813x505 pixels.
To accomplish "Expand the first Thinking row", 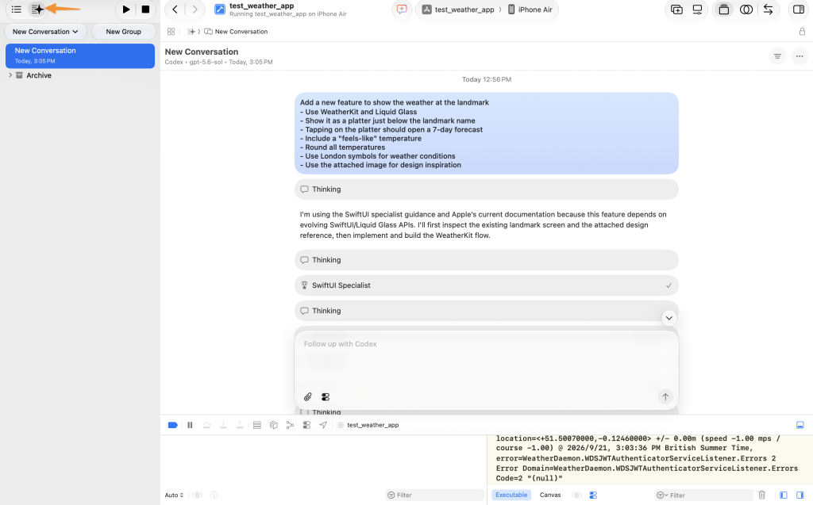I will tap(487, 189).
